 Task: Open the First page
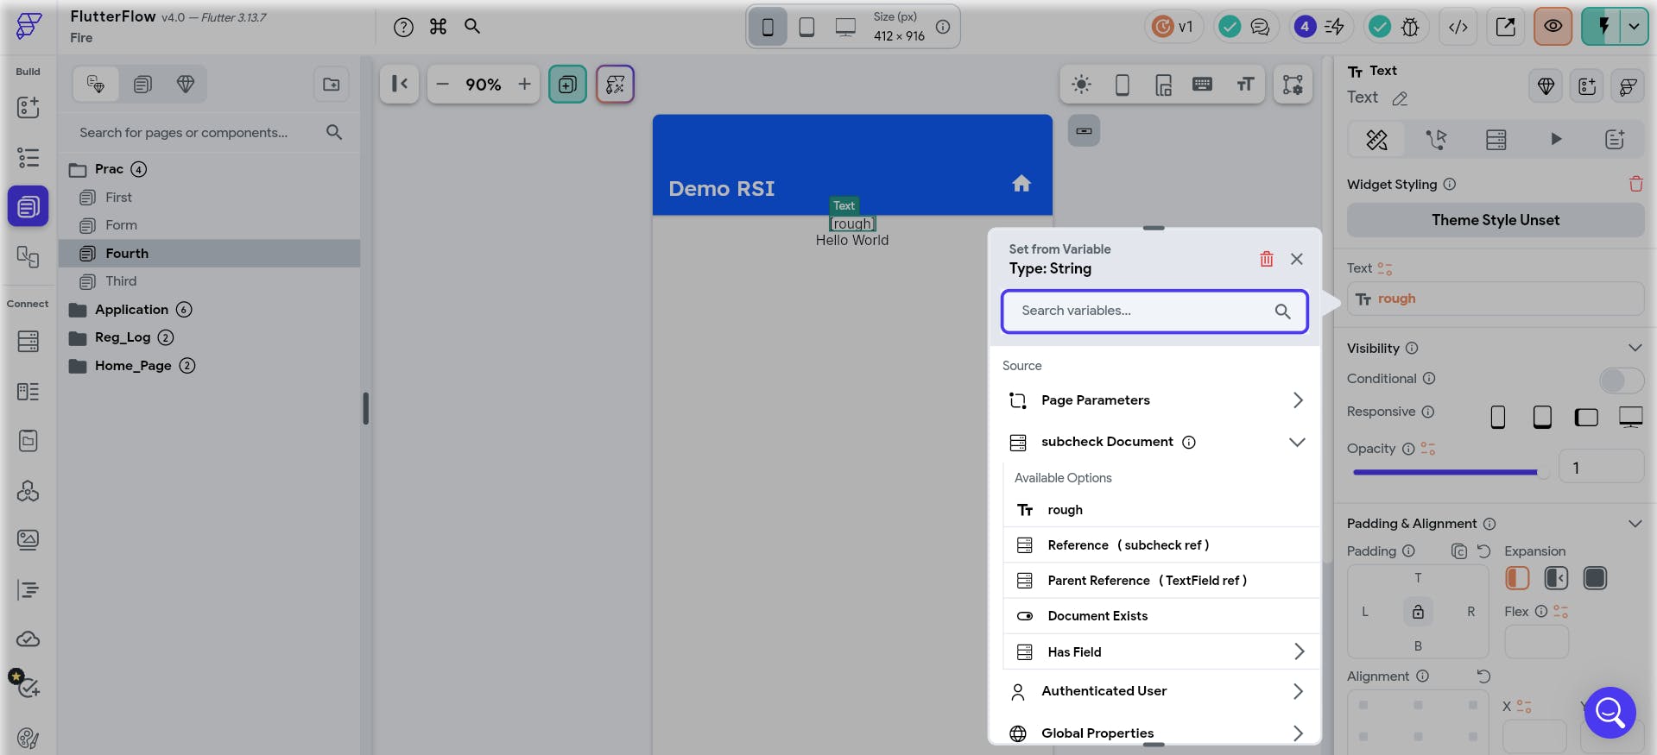[x=118, y=198]
